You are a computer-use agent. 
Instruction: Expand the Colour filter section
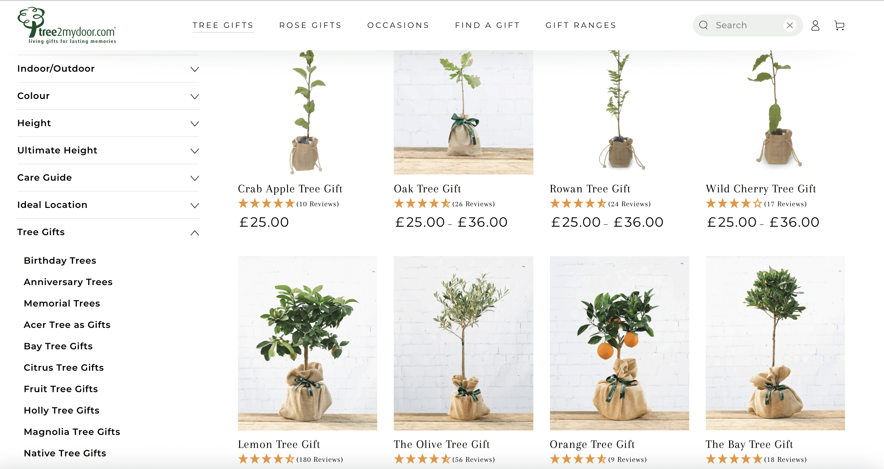tap(108, 96)
